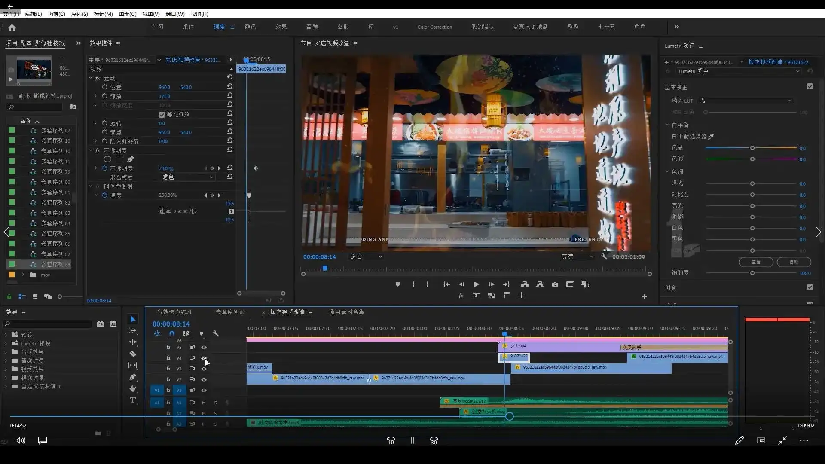
Task: Uncheck the 等比缩放 checkbox
Action: (162, 114)
